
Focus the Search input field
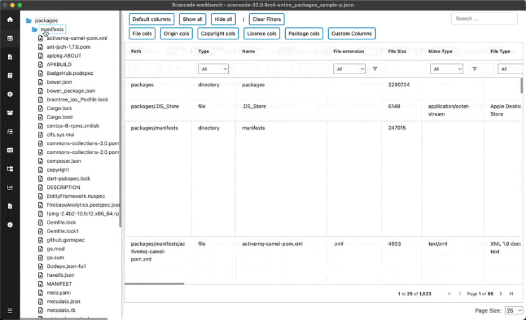[484, 19]
